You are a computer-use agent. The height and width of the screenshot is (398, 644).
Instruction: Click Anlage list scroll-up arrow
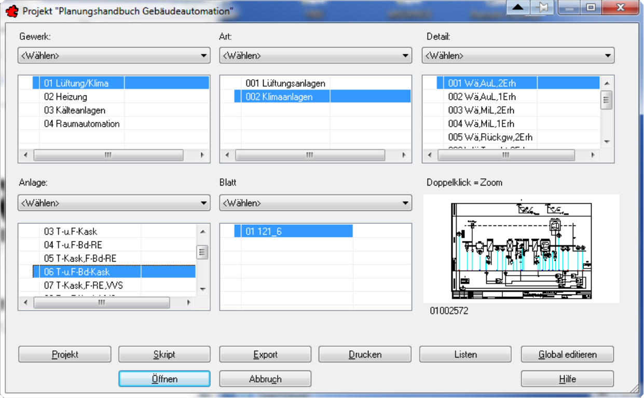coord(203,232)
